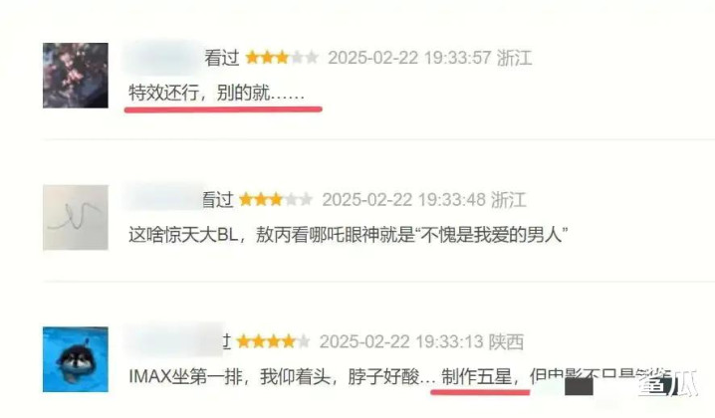Select the review text 特效还行，别的就
Viewport: 715px width, 418px height.
pyautogui.click(x=217, y=93)
